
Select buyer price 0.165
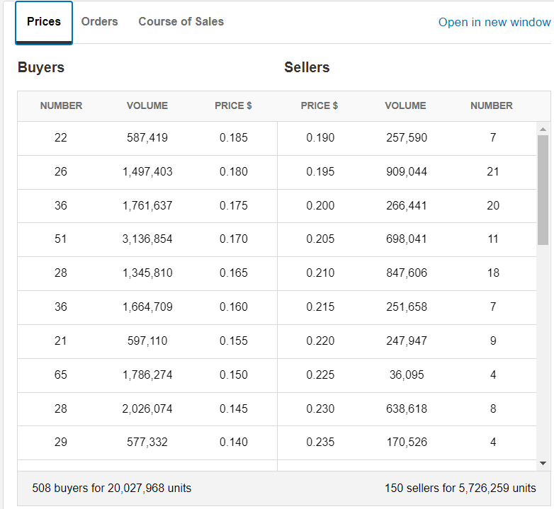click(x=234, y=273)
